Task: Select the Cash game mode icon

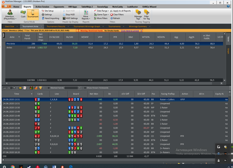Action: (23, 14)
